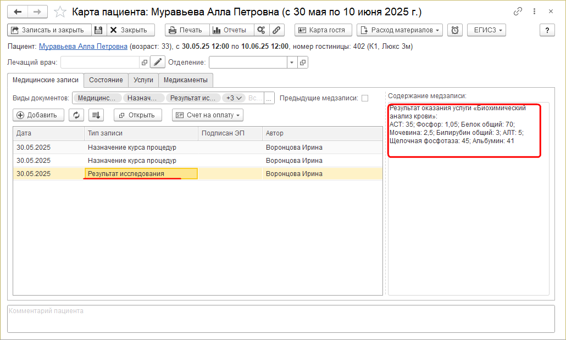Expand the ЕГИСЗ dropdown menu
This screenshot has height=340, width=566.
click(486, 30)
